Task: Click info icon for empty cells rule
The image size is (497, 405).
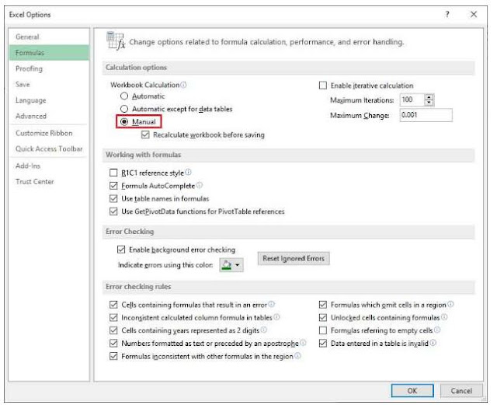Action: coord(437,330)
